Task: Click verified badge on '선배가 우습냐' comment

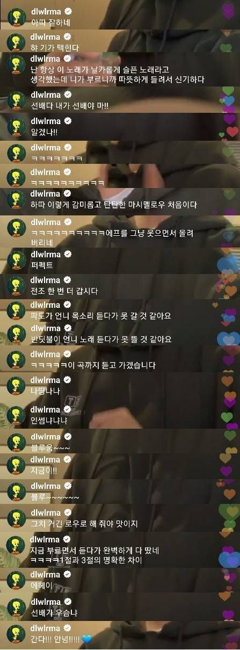Action: point(68,601)
